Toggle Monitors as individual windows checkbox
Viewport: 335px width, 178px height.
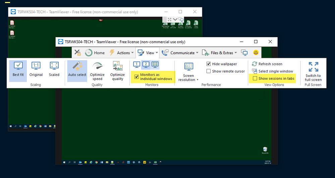tap(136, 77)
